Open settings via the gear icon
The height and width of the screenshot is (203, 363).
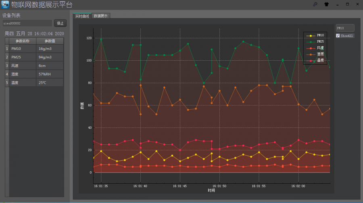tap(315, 4)
